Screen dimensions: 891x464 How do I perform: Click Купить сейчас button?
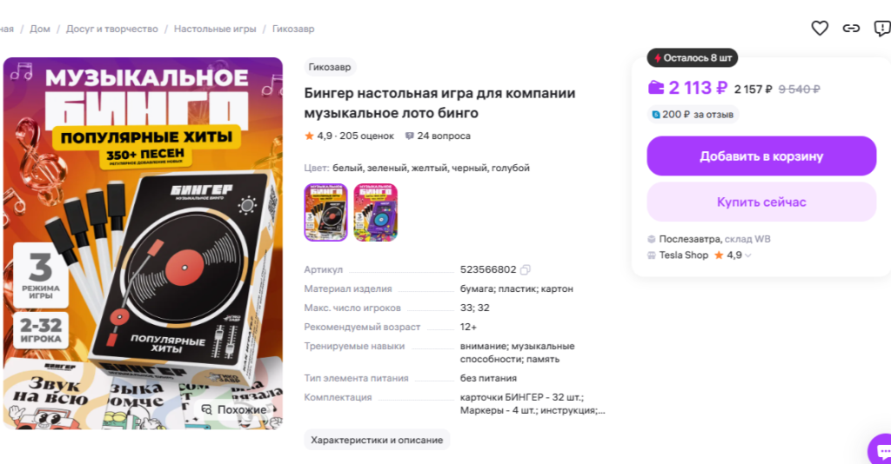tap(761, 202)
